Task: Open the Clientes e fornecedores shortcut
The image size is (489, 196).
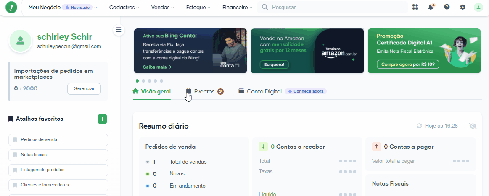Action: pos(58,185)
